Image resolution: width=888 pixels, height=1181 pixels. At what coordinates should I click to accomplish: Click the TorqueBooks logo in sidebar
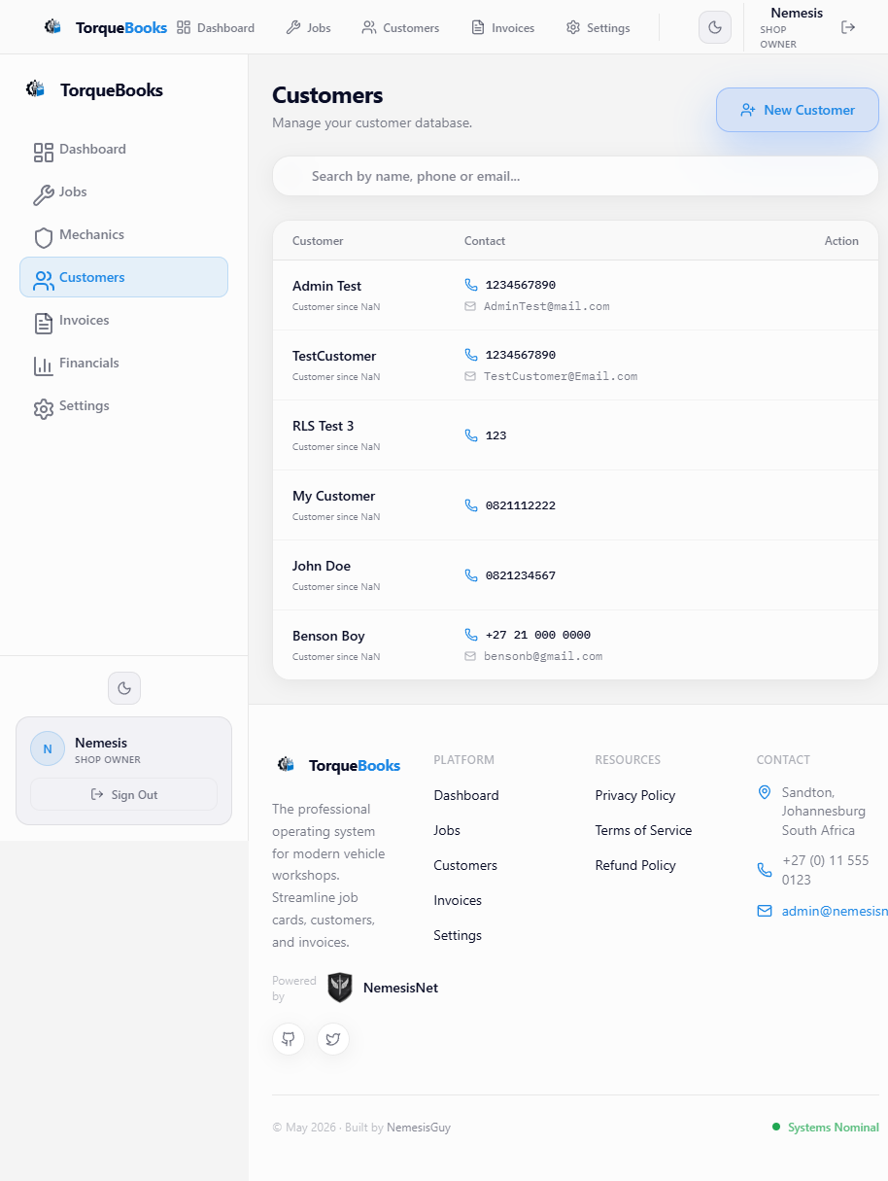(94, 90)
